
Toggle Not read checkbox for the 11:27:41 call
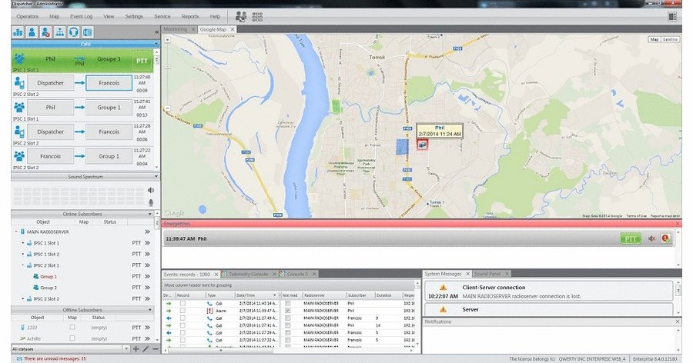[288, 325]
